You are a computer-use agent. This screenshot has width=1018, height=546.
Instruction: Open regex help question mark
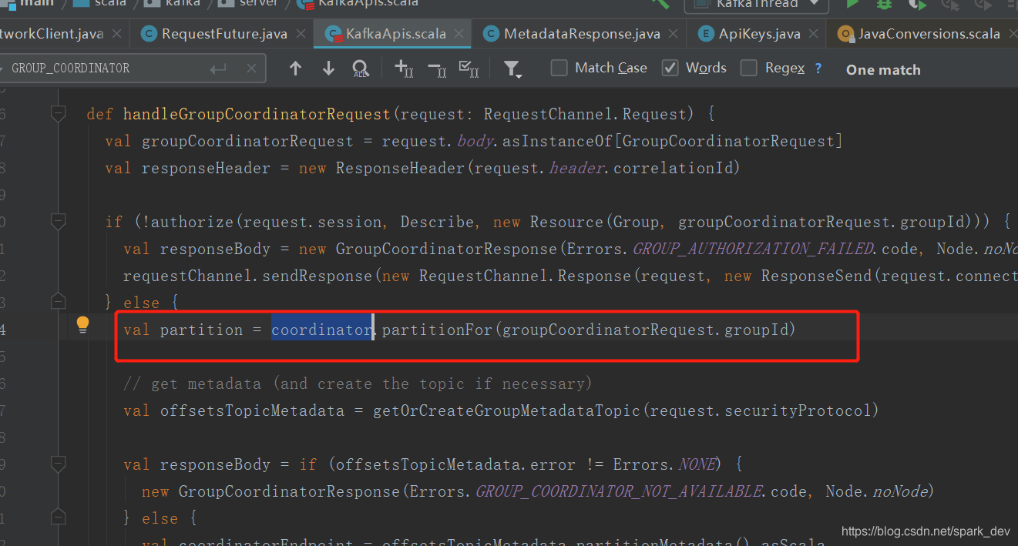coord(818,68)
